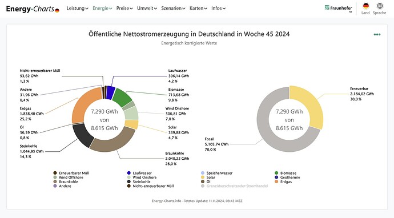The image size is (394, 218).
Task: Open the Karten menu
Action: pyautogui.click(x=198, y=9)
